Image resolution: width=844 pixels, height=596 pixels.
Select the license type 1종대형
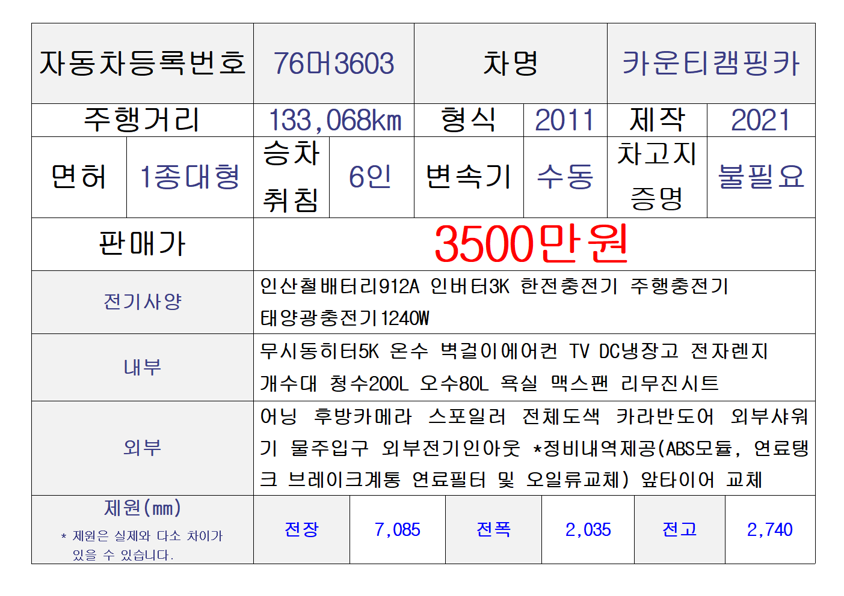pos(189,177)
